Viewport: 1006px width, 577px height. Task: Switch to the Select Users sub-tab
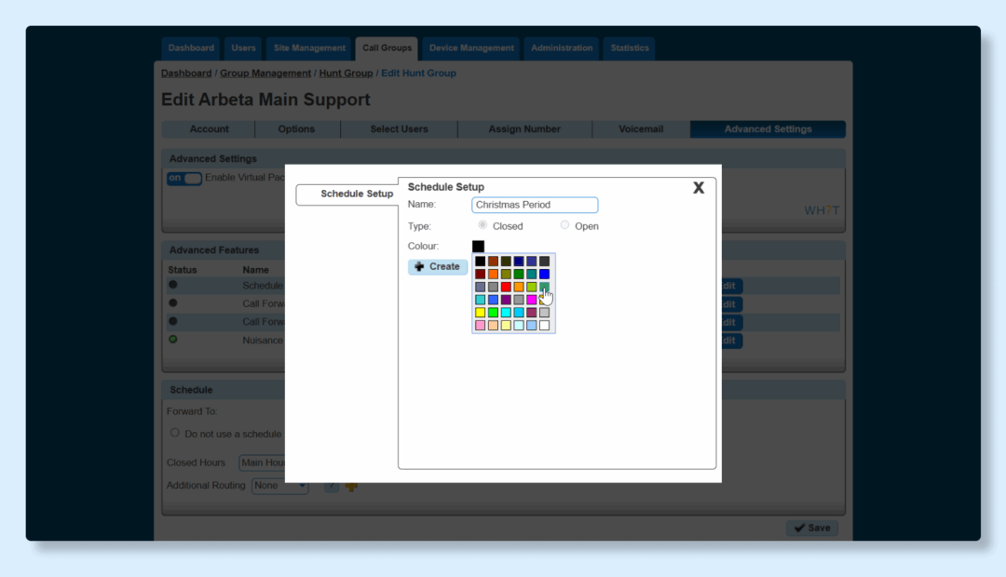coord(399,128)
